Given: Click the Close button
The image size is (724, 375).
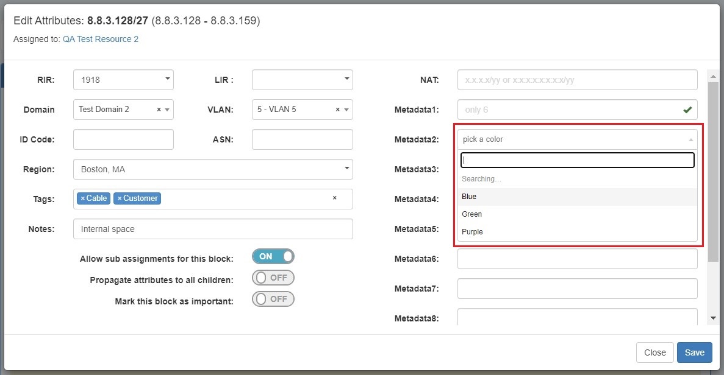Looking at the screenshot, I should pyautogui.click(x=654, y=352).
